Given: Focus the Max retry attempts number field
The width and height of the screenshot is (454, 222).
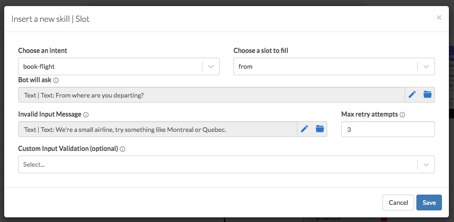Looking at the screenshot, I should [388, 130].
